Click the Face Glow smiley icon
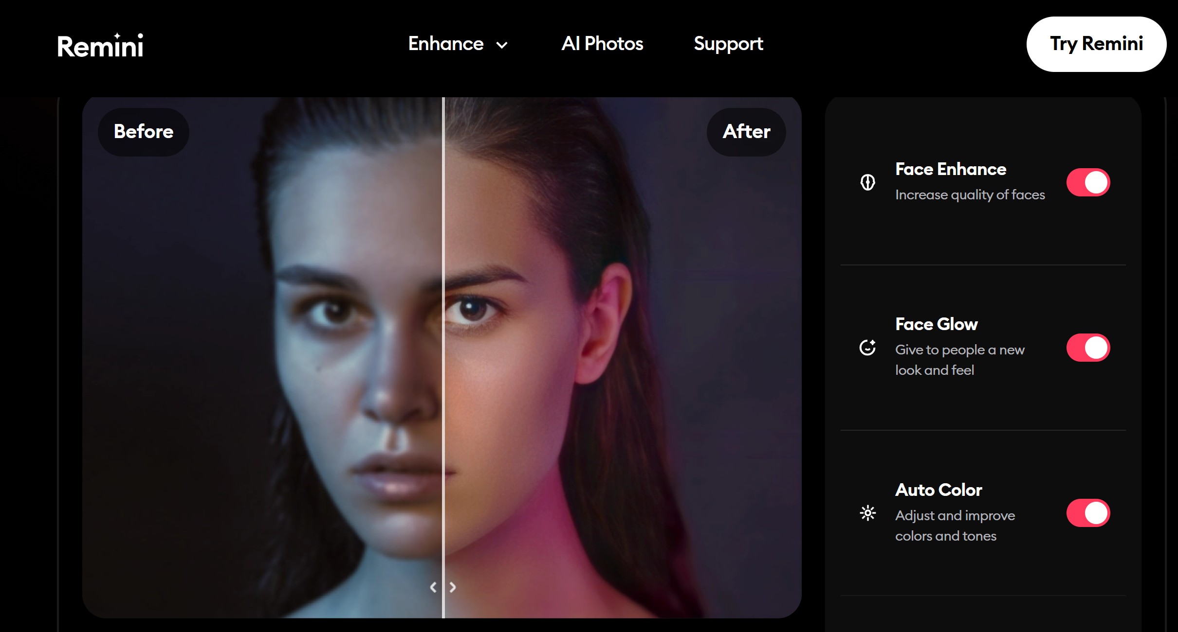Screen dimensions: 1178x632 point(867,348)
